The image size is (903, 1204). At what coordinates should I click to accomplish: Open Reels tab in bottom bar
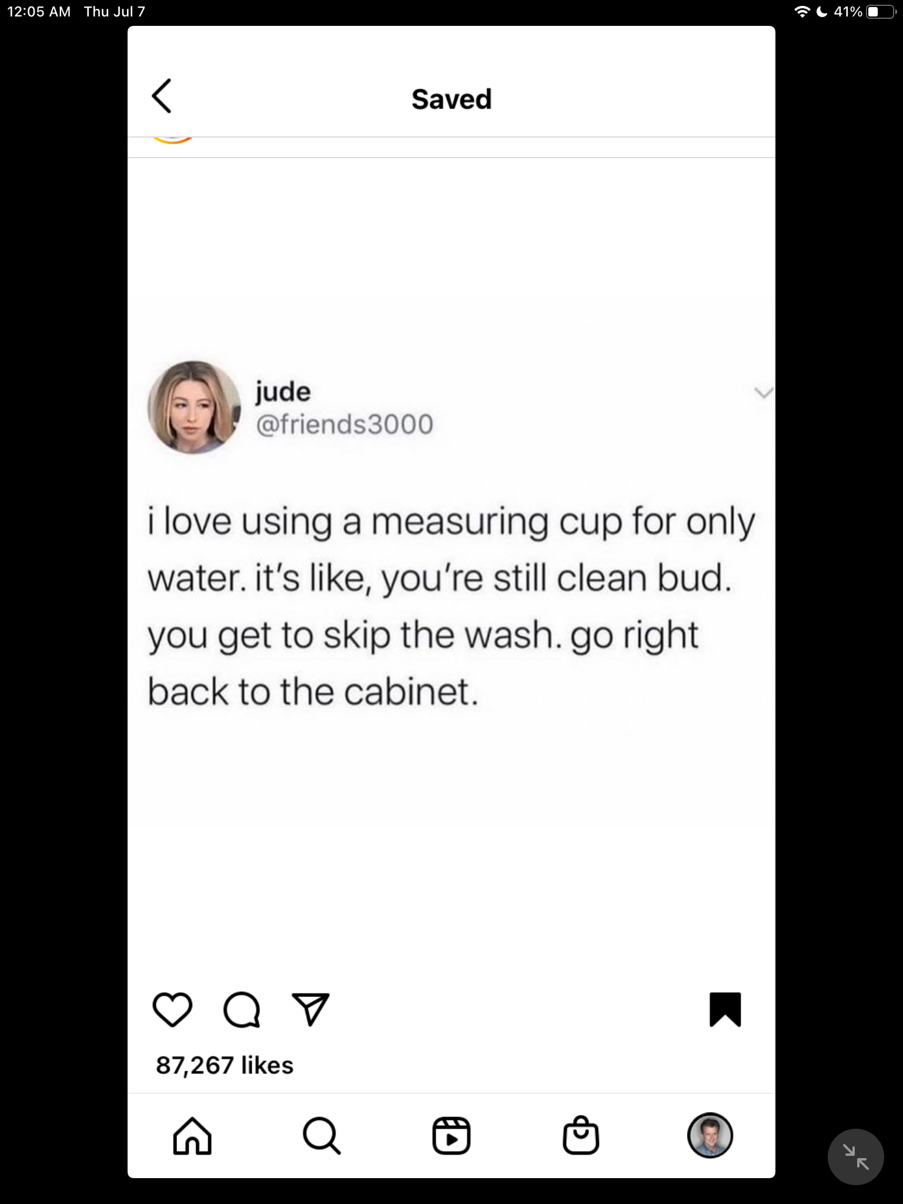(451, 1136)
